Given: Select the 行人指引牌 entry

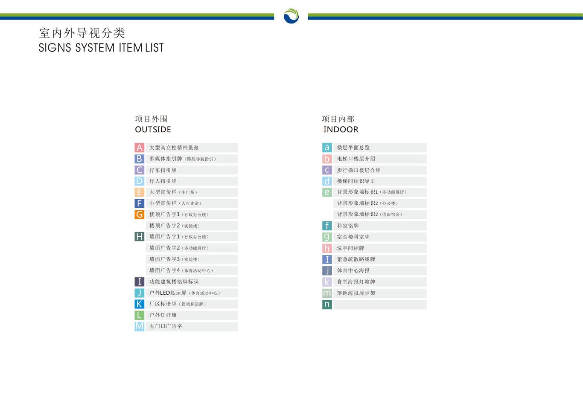Looking at the screenshot, I should point(192,181).
